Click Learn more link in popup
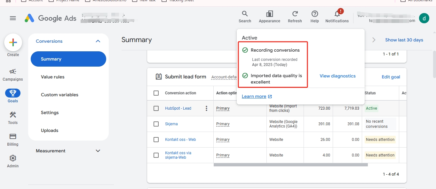The width and height of the screenshot is (436, 189). tap(257, 96)
